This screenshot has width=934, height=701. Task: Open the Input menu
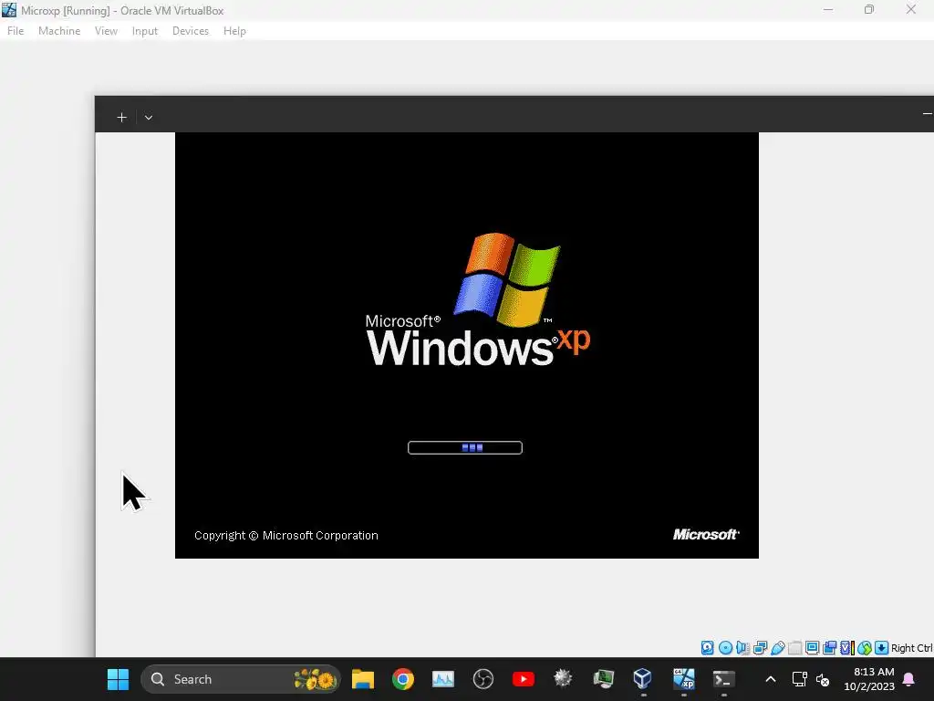point(145,31)
